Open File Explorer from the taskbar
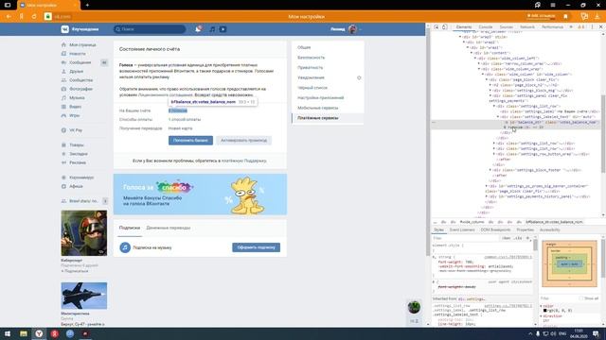This screenshot has width=606, height=340. coord(23,333)
